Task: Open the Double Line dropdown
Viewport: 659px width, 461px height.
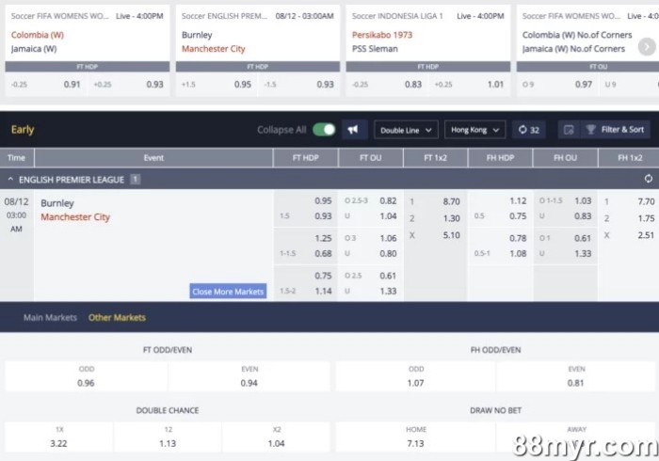Action: (406, 130)
